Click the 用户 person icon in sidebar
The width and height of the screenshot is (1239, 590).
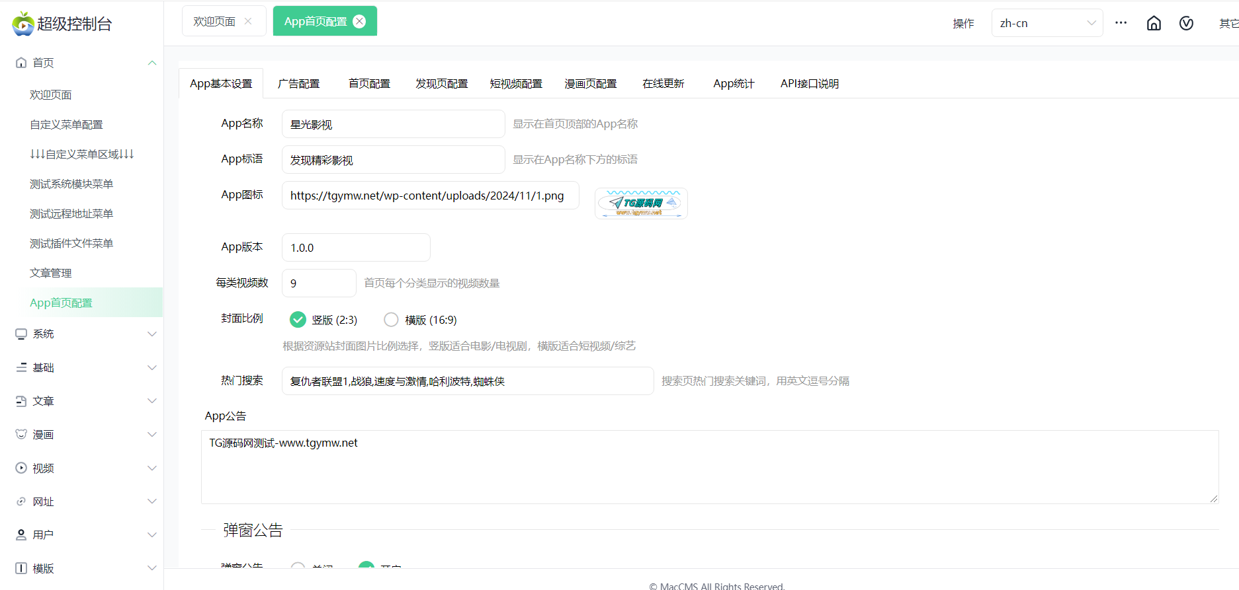click(x=21, y=535)
